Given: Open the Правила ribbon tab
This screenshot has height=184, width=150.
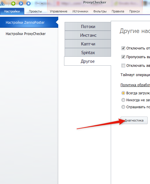Looking at the screenshot, I should [x=118, y=11].
